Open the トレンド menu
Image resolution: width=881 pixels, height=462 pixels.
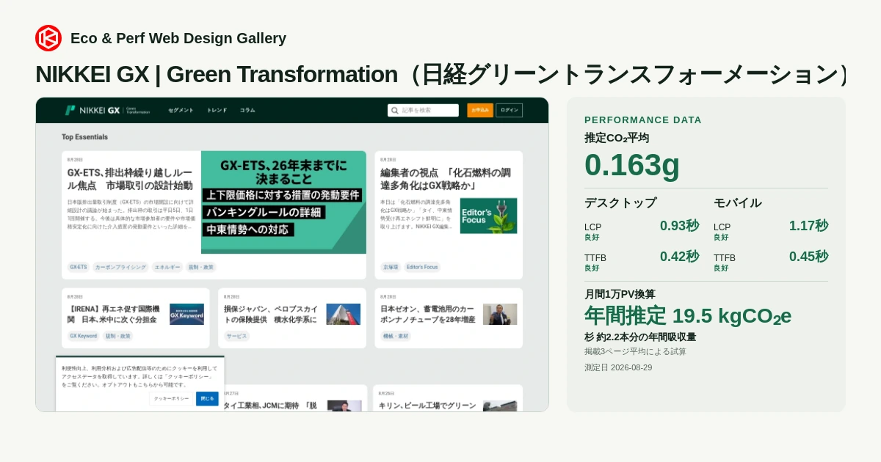[x=217, y=110]
